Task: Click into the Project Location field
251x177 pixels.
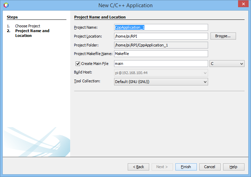Action: (x=161, y=36)
